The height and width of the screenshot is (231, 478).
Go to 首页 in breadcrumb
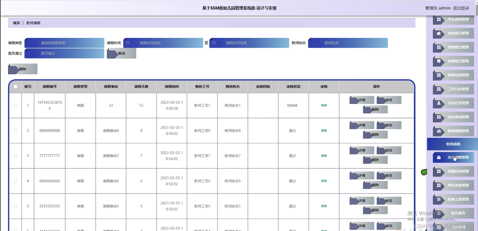[x=17, y=23]
